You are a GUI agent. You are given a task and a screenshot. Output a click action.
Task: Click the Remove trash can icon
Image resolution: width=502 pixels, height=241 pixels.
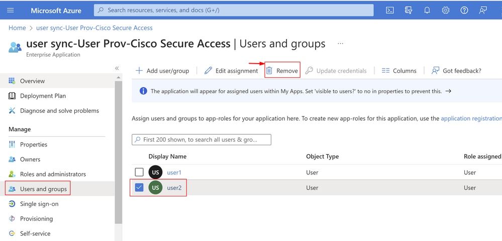pos(269,71)
